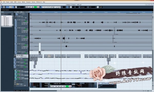154x92 pixels.
Task: Select the MUSIC folder track in track list
Action: 22,56
